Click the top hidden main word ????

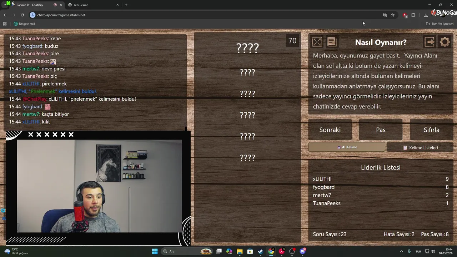click(247, 48)
